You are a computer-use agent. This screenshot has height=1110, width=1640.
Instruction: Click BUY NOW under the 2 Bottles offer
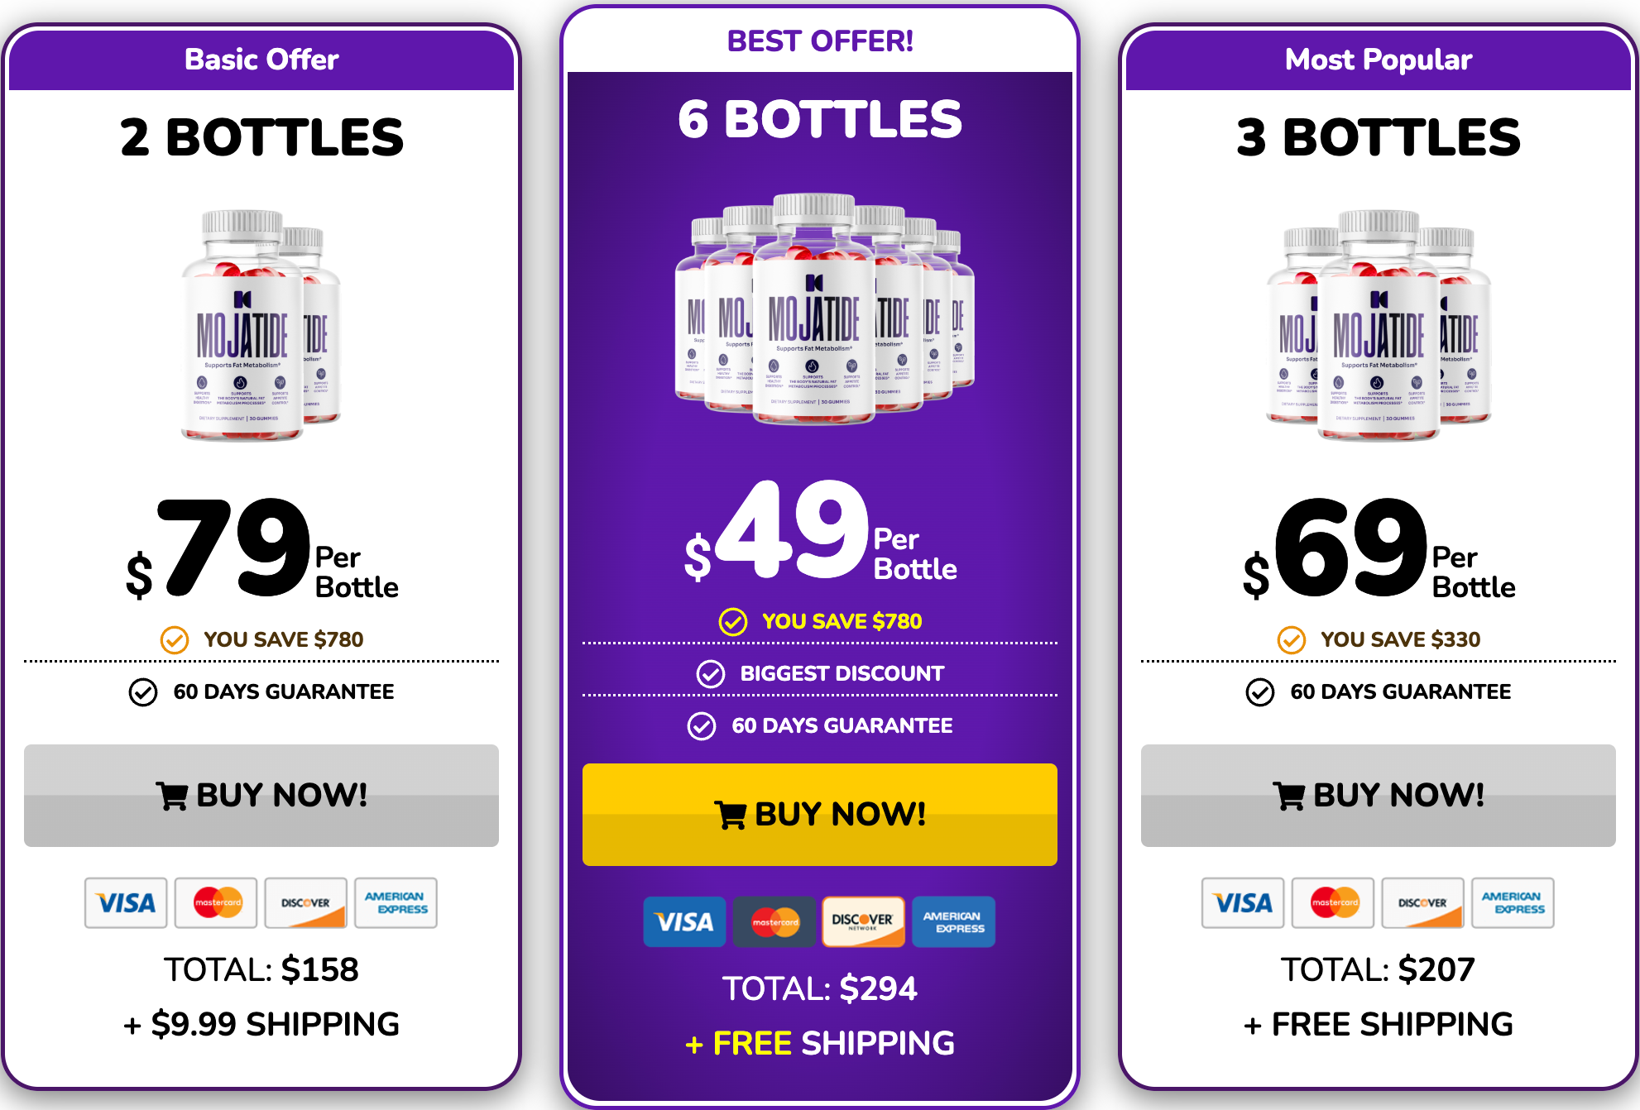(x=261, y=796)
